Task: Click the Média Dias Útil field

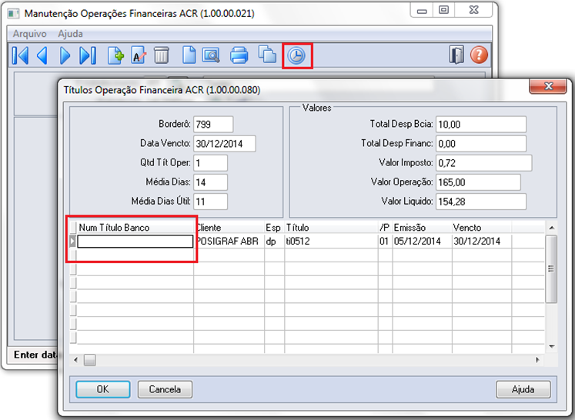Action: 210,202
